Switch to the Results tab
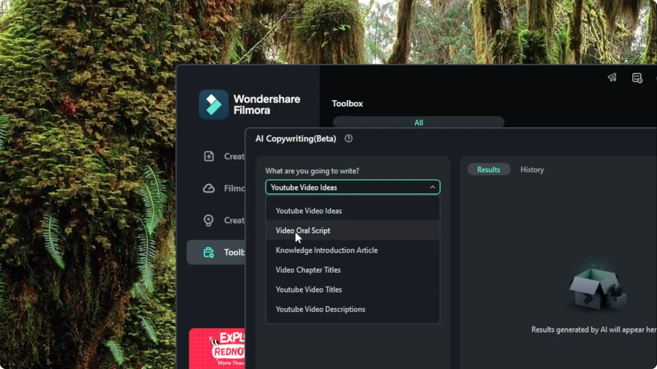Screen dimensions: 657x369 point(488,169)
